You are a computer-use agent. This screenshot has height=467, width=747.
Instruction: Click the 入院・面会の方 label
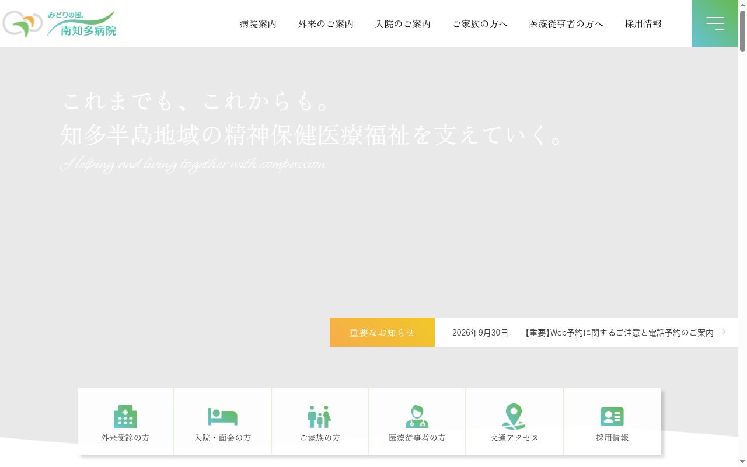223,438
